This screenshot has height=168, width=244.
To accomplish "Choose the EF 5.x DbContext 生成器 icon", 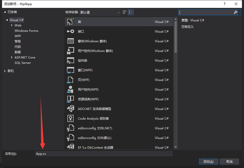I will click(x=71, y=147).
